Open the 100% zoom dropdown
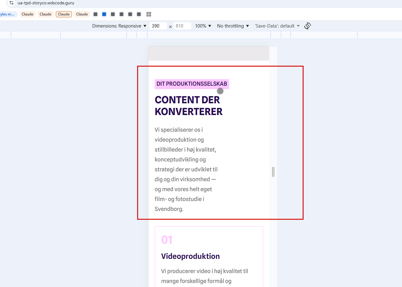The height and width of the screenshot is (287, 402). click(x=203, y=26)
